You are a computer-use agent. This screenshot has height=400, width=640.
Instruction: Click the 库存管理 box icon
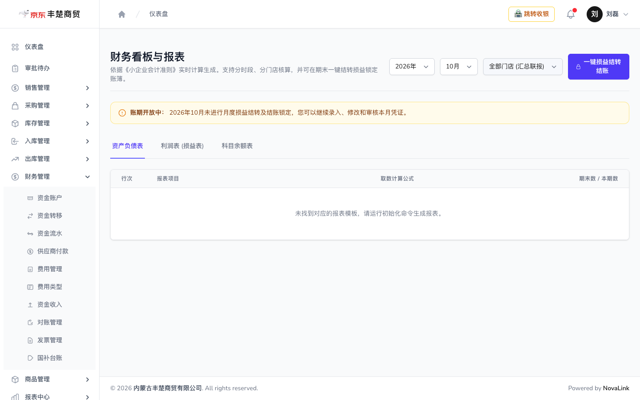click(15, 124)
